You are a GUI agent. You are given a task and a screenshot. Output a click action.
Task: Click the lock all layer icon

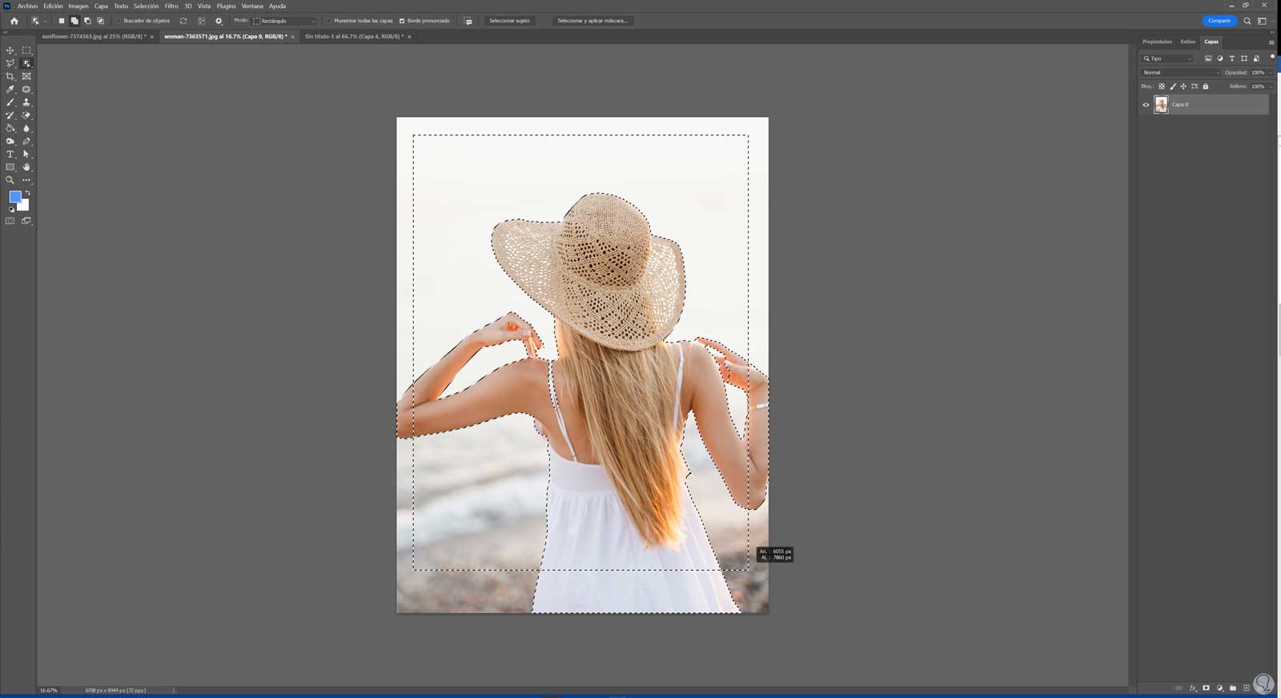pyautogui.click(x=1206, y=86)
